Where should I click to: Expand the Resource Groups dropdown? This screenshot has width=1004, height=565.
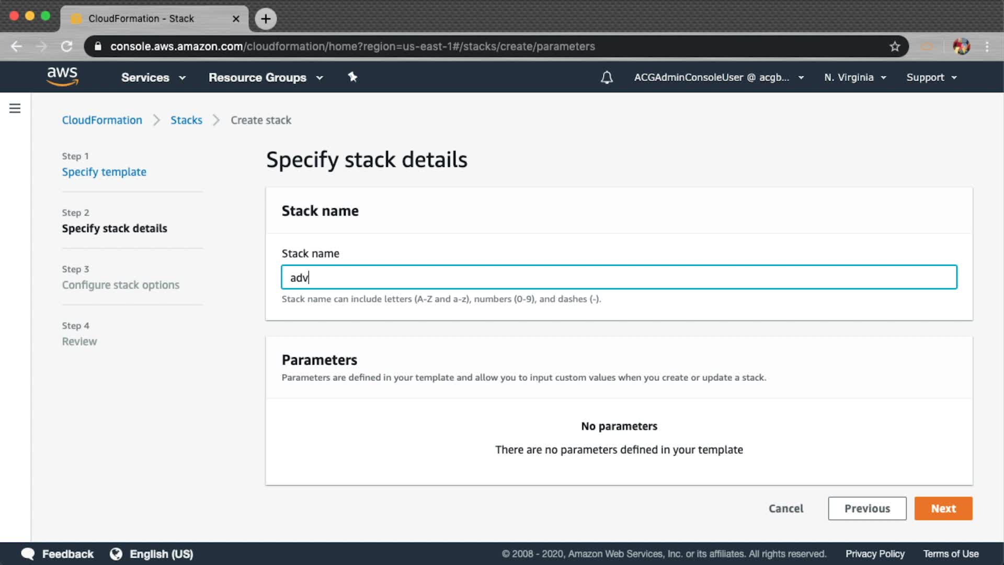(266, 77)
